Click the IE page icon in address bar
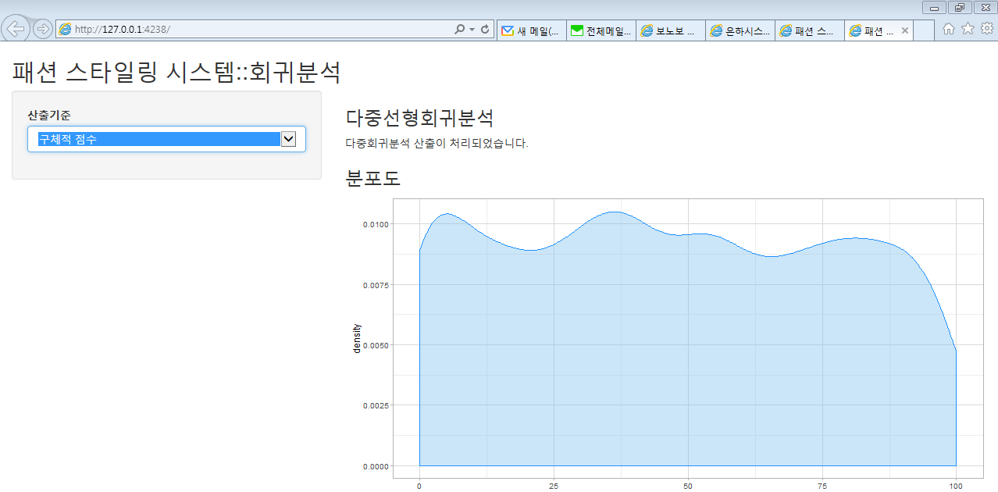This screenshot has height=492, width=998. (x=66, y=30)
